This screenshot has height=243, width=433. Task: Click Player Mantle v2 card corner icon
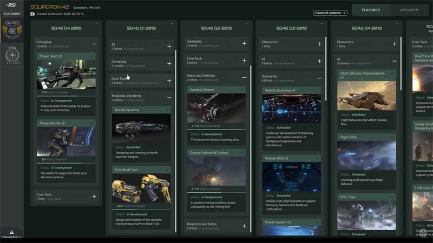tap(92, 123)
